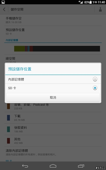Tap the back arrow beside 儲存空間
Image resolution: width=106 pixels, height=170 pixels.
4,10
